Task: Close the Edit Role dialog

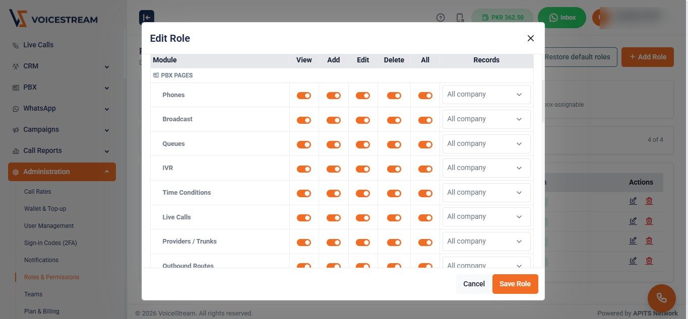Action: click(x=530, y=38)
